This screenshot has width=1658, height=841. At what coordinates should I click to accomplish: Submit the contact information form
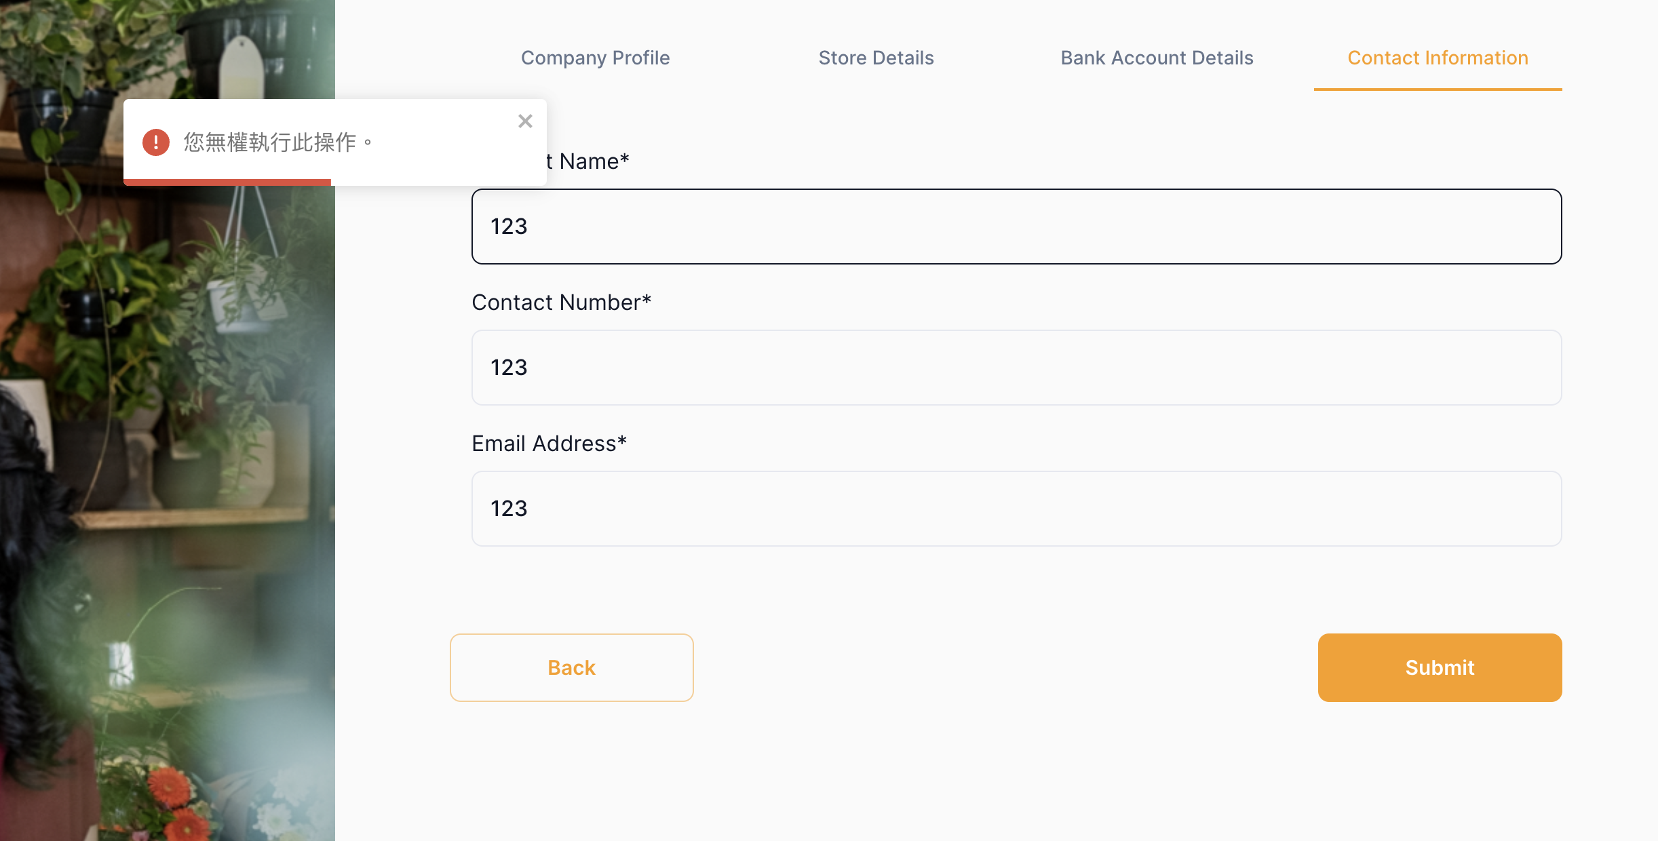(x=1440, y=667)
